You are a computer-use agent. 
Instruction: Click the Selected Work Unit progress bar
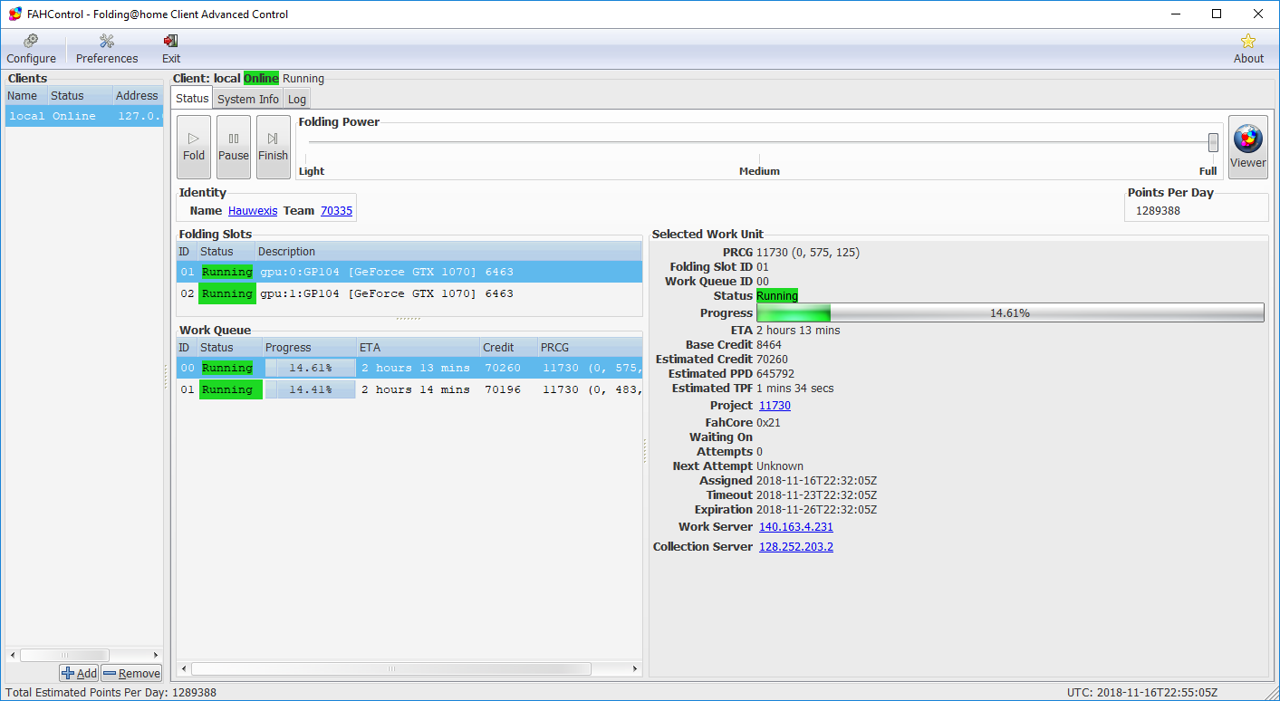(1010, 312)
